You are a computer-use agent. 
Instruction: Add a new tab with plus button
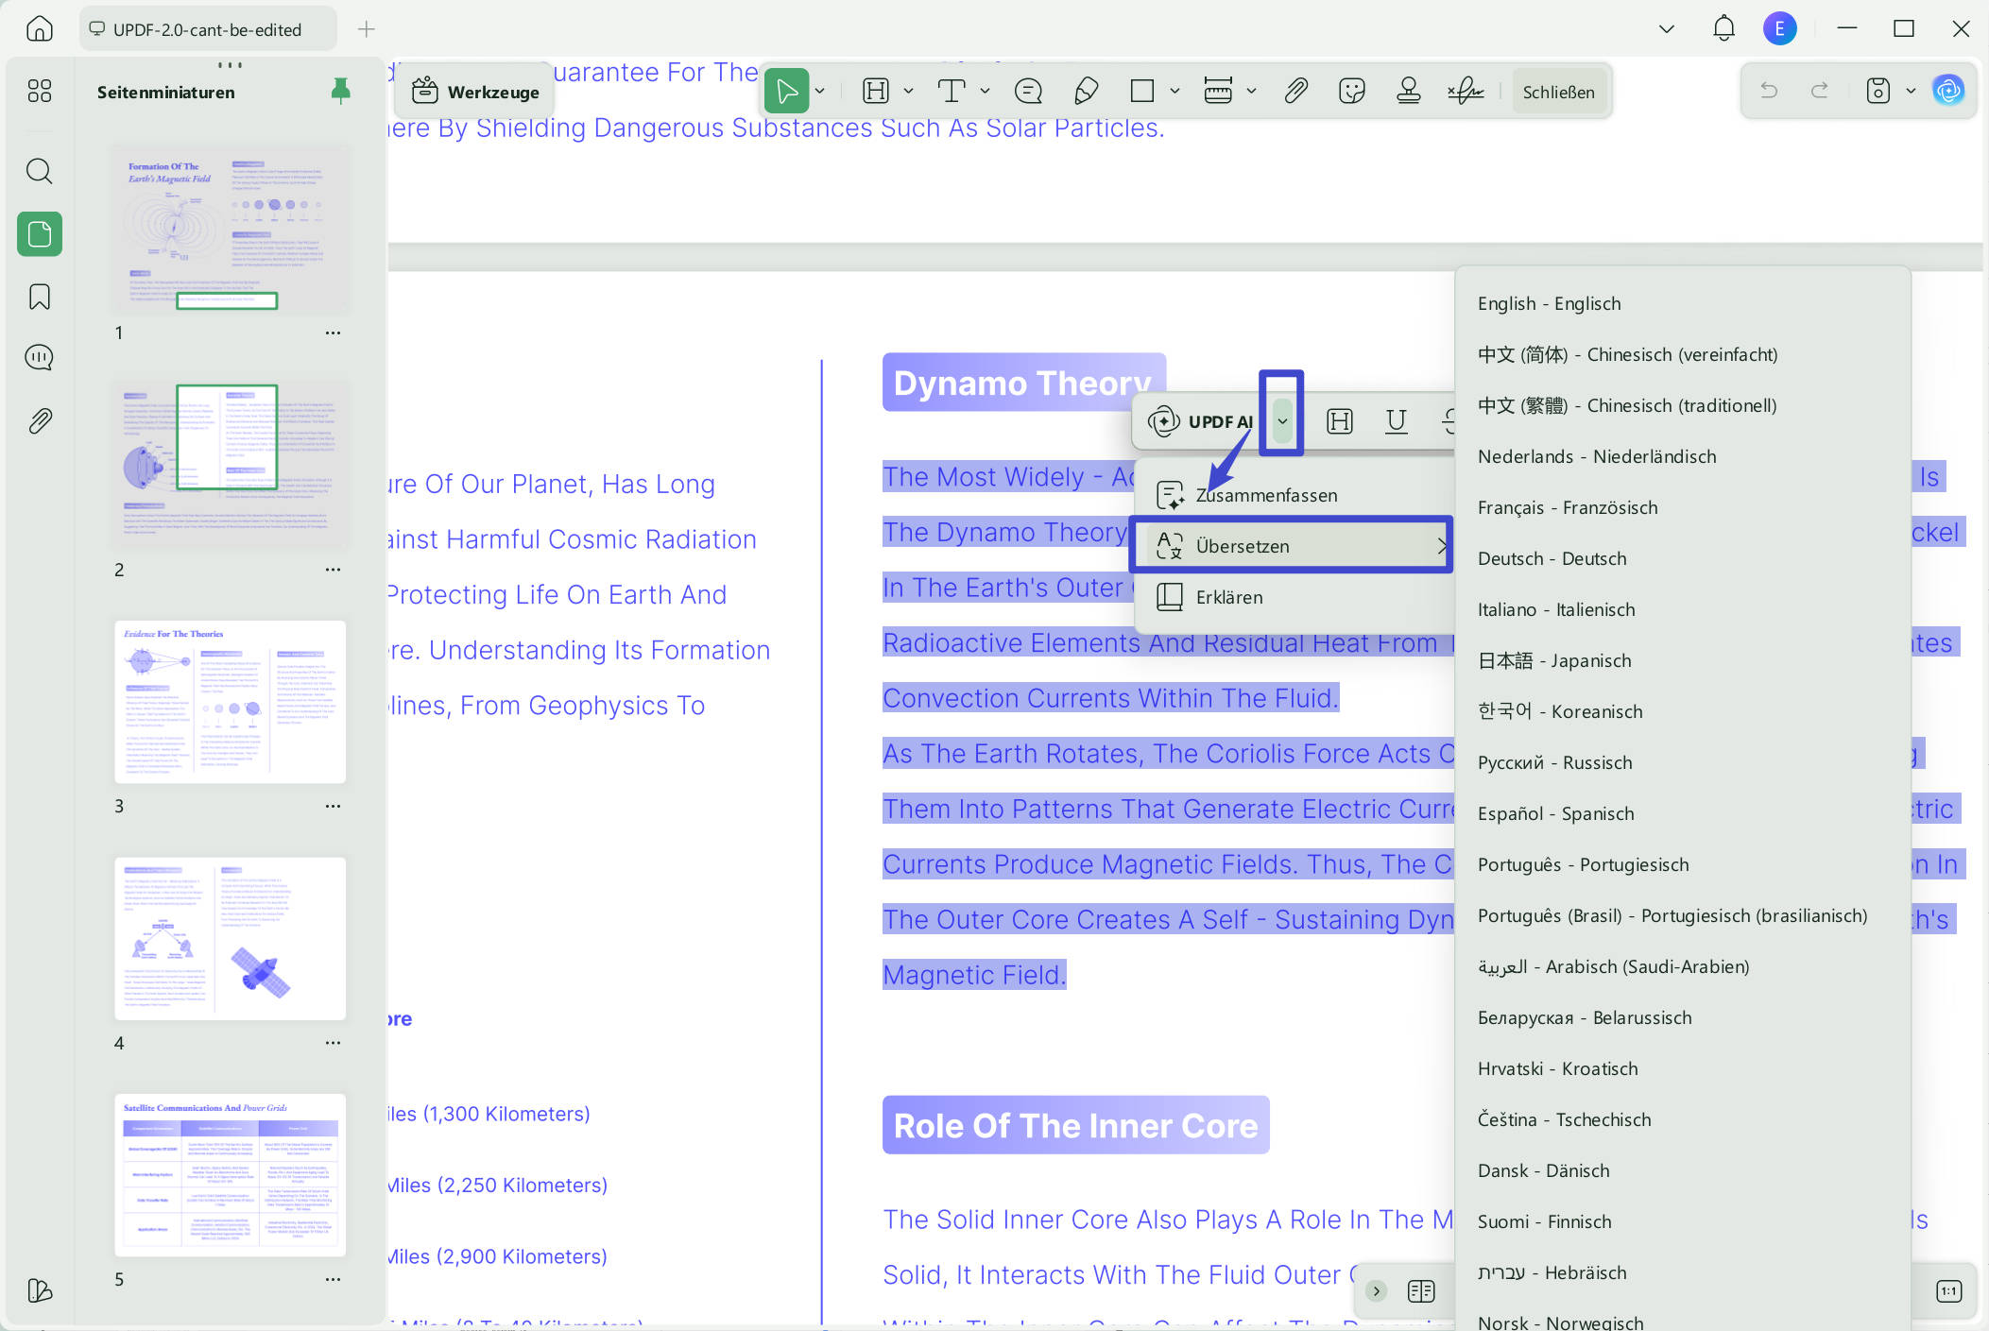[367, 29]
